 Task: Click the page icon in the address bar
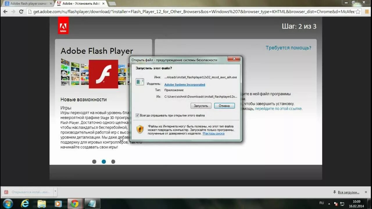(29, 12)
